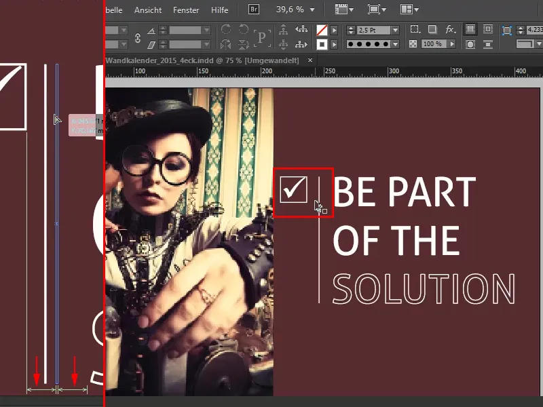Open the Ansicht menu
Image resolution: width=543 pixels, height=407 pixels.
(148, 10)
